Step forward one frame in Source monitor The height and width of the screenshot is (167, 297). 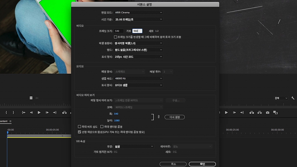pyautogui.click(x=47, y=113)
